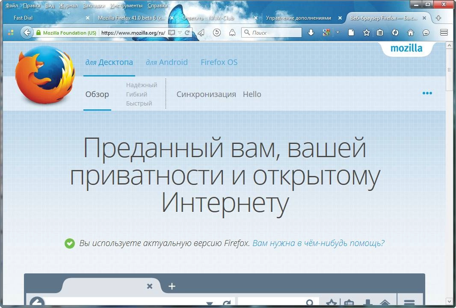Expand the URL bar history dropdown triangle
456x308 pixels.
(180, 33)
